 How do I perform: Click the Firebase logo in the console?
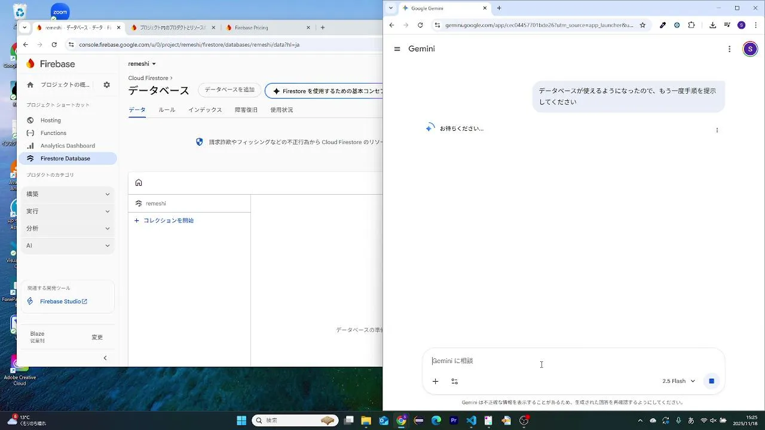(x=50, y=64)
